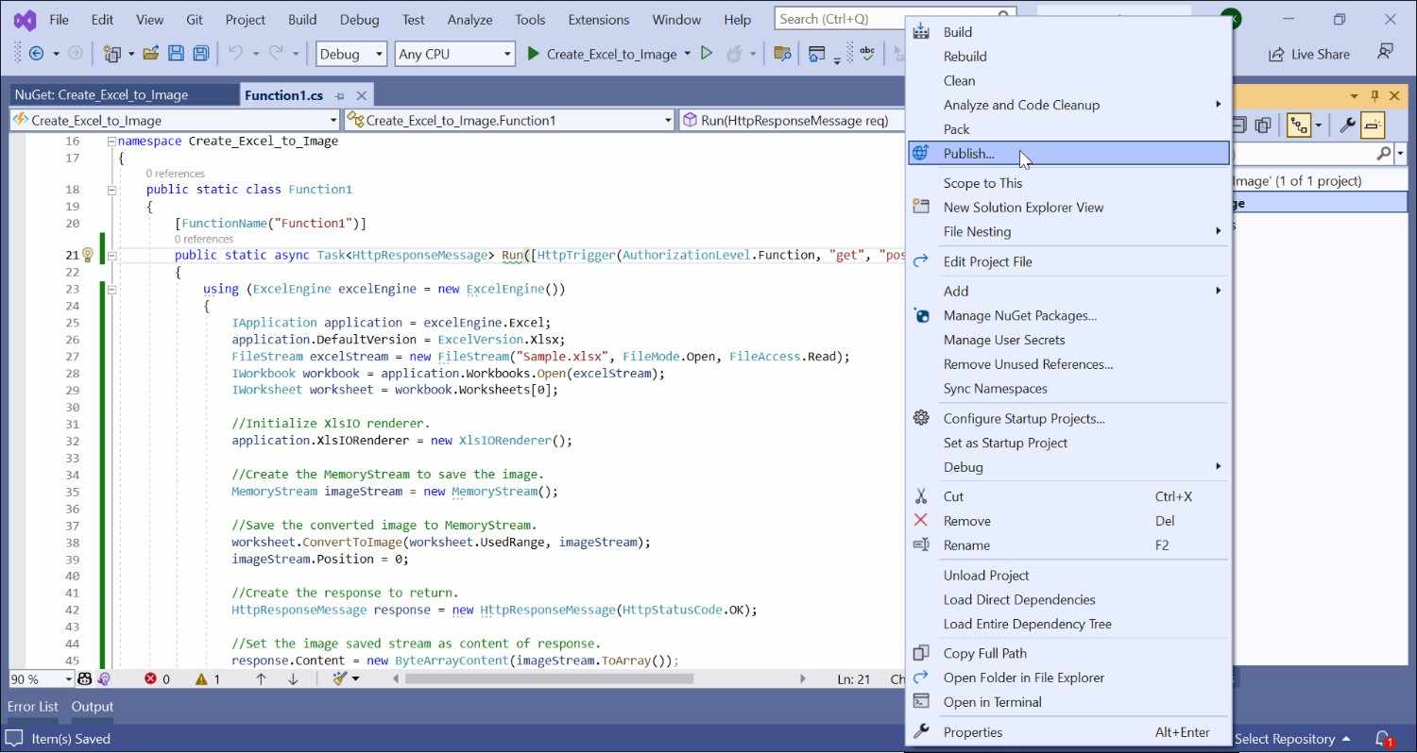Click the Open File folder icon
Image resolution: width=1417 pixels, height=753 pixels.
pyautogui.click(x=150, y=54)
